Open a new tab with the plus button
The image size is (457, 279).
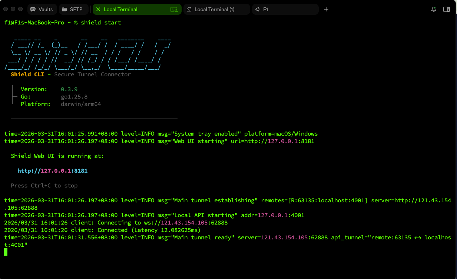(x=326, y=9)
